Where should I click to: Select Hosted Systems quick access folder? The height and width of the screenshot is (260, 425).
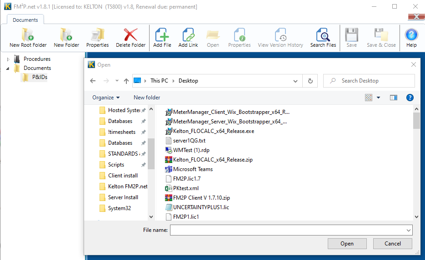pos(123,110)
